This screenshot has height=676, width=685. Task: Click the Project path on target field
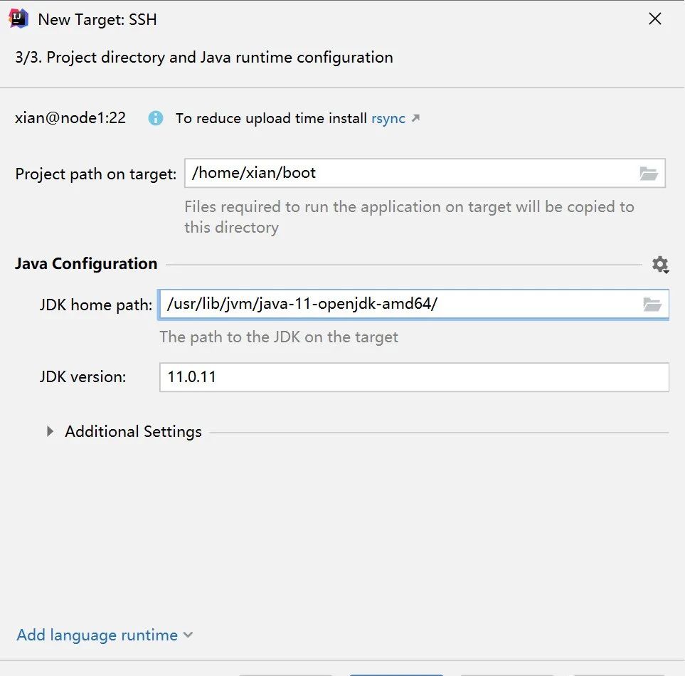click(425, 173)
